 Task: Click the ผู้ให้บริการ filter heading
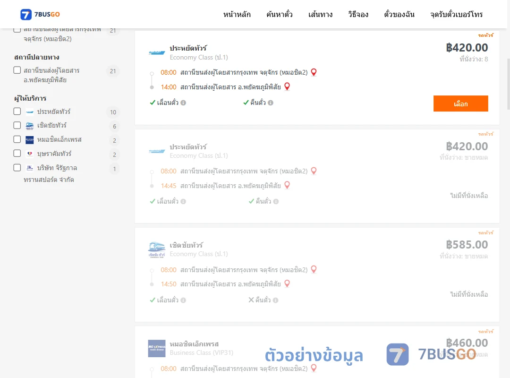[x=30, y=98]
